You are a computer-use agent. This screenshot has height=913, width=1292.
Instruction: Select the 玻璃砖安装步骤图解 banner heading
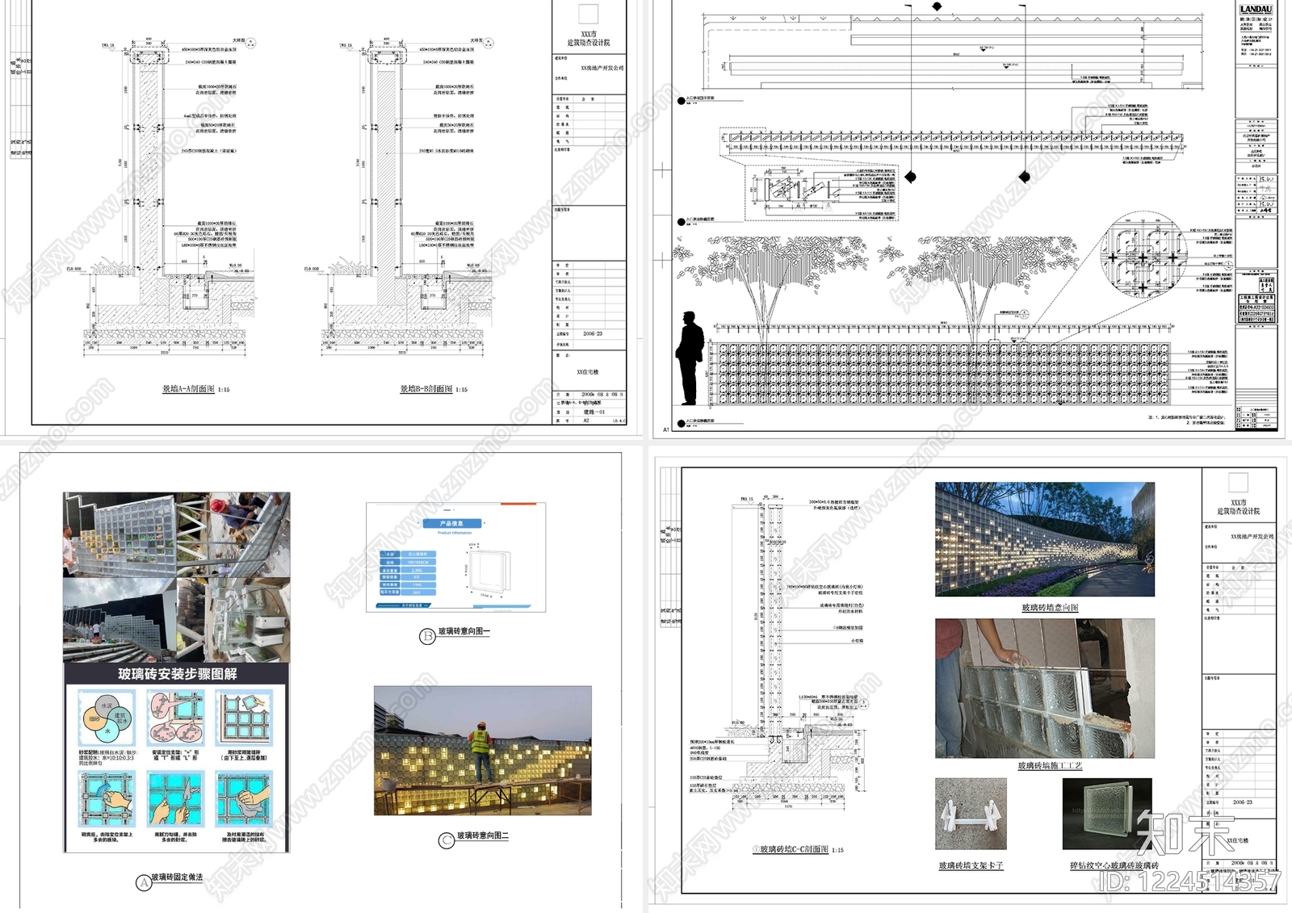coord(177,674)
